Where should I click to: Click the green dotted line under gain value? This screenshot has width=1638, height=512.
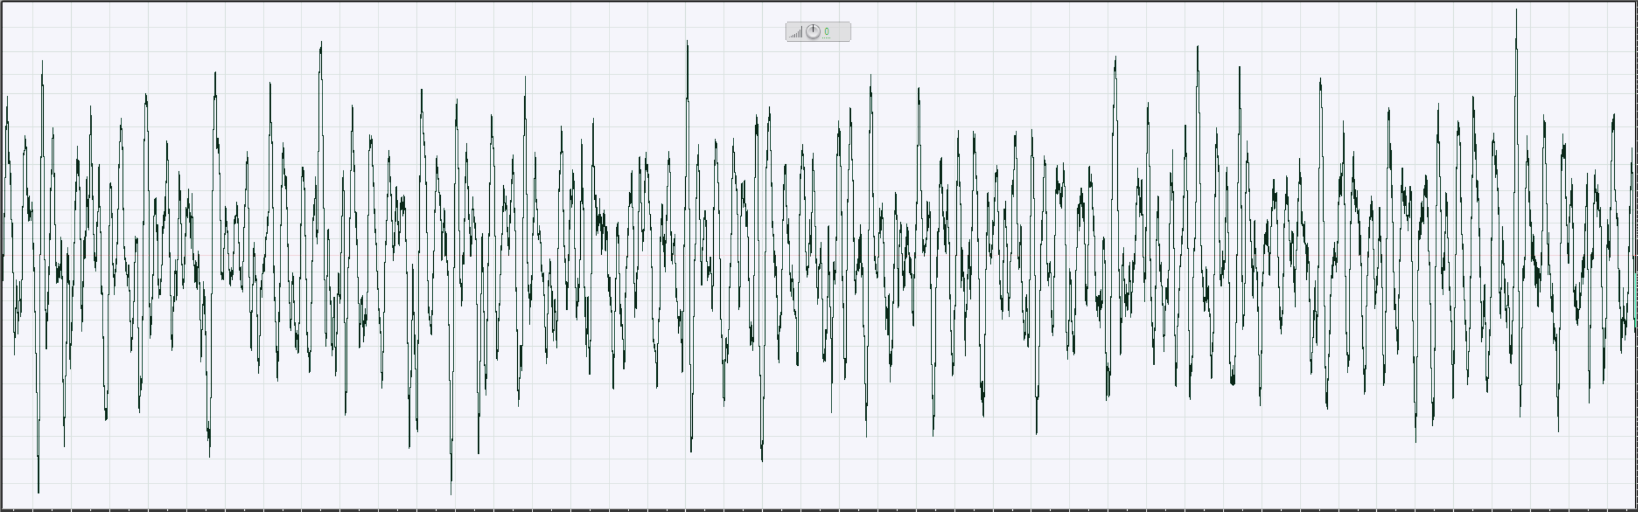tap(826, 37)
